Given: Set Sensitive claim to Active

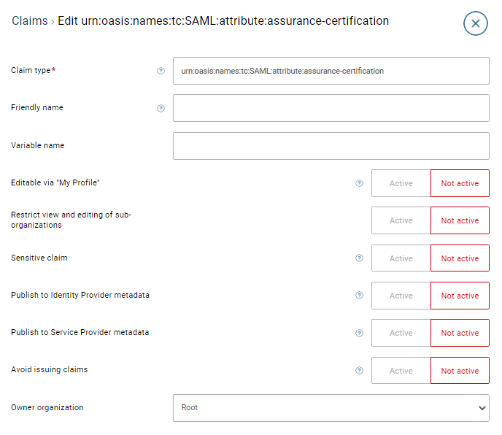Looking at the screenshot, I should pyautogui.click(x=401, y=258).
